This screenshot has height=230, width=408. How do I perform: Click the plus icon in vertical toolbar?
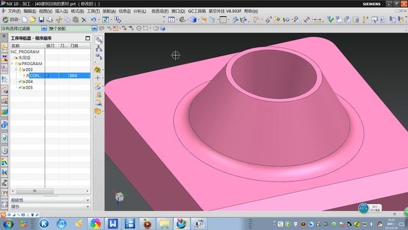click(x=98, y=78)
